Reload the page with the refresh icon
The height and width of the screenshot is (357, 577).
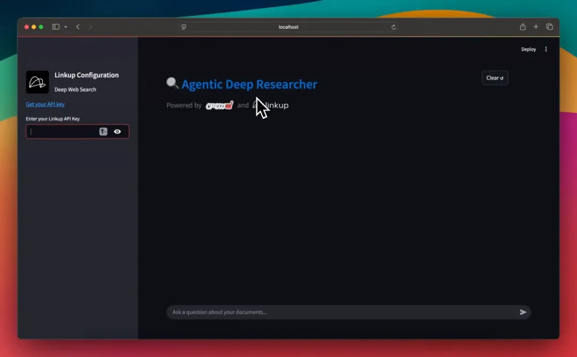(x=393, y=27)
